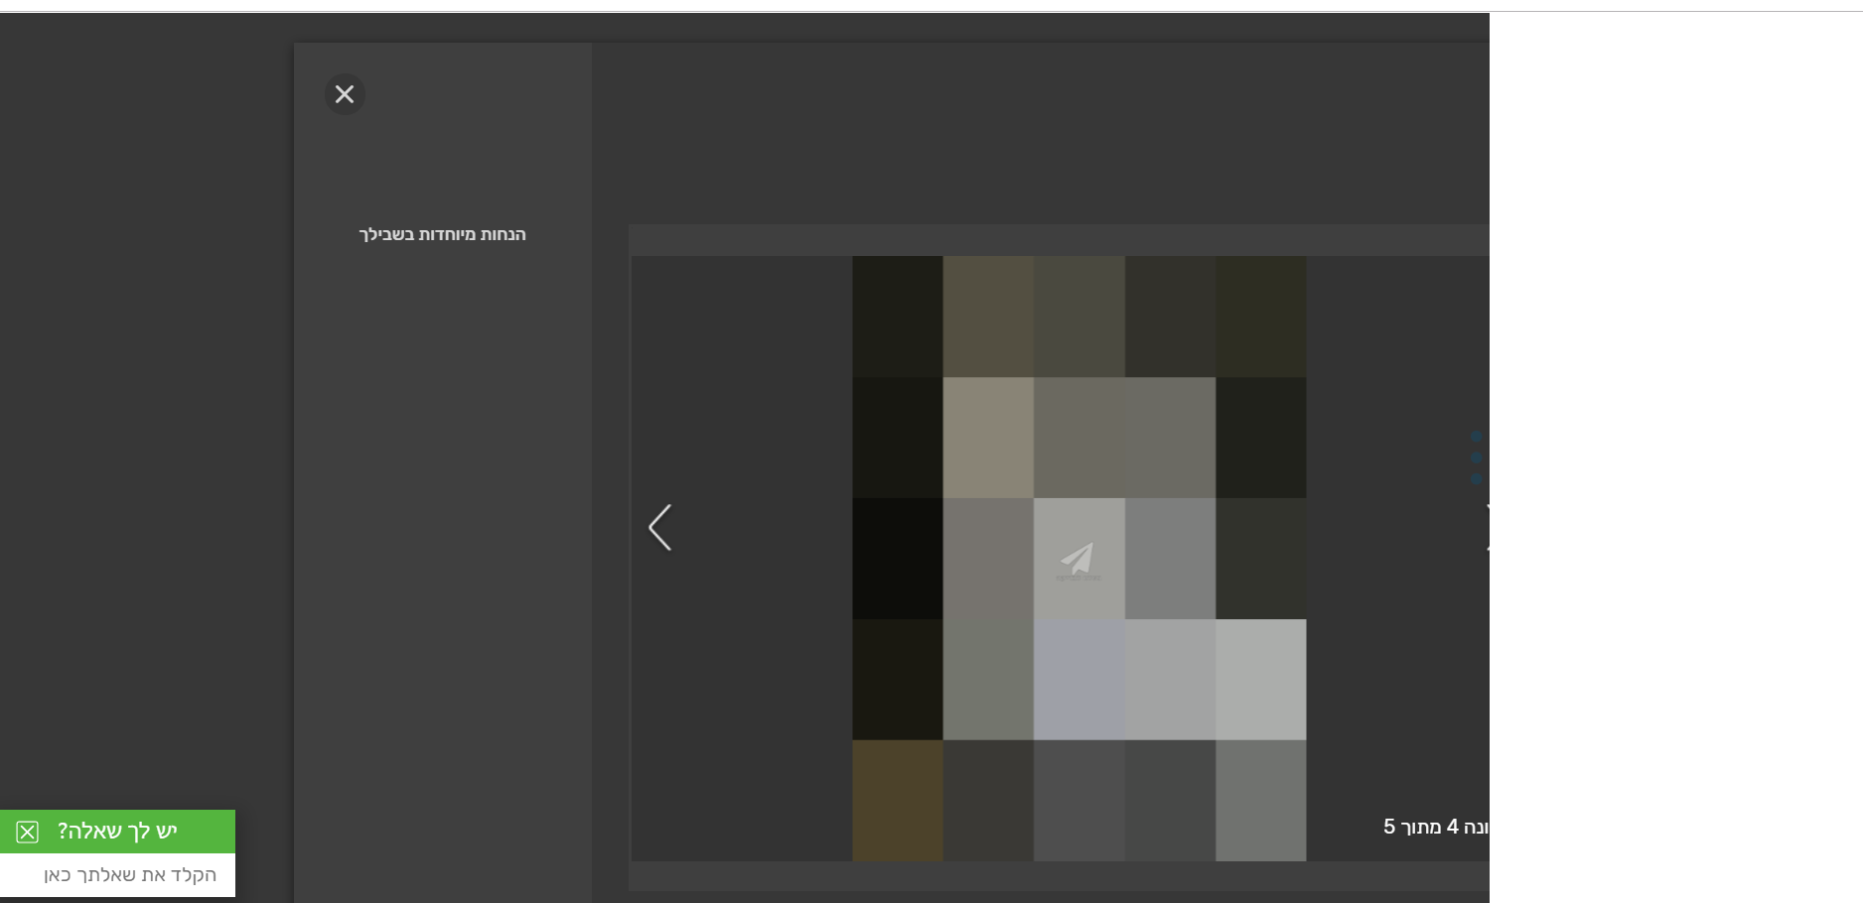Screen dimensions: 1863x903
Task: Click the gray strip above the gallery image
Action: [x=1058, y=239]
